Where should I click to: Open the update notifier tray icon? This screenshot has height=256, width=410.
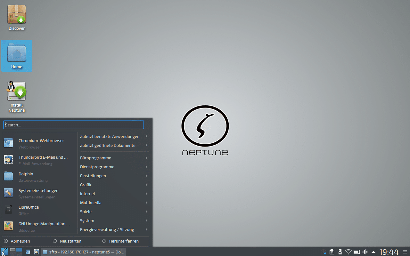click(x=324, y=252)
